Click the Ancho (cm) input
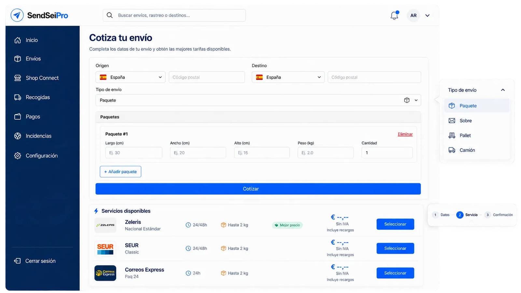 198,153
